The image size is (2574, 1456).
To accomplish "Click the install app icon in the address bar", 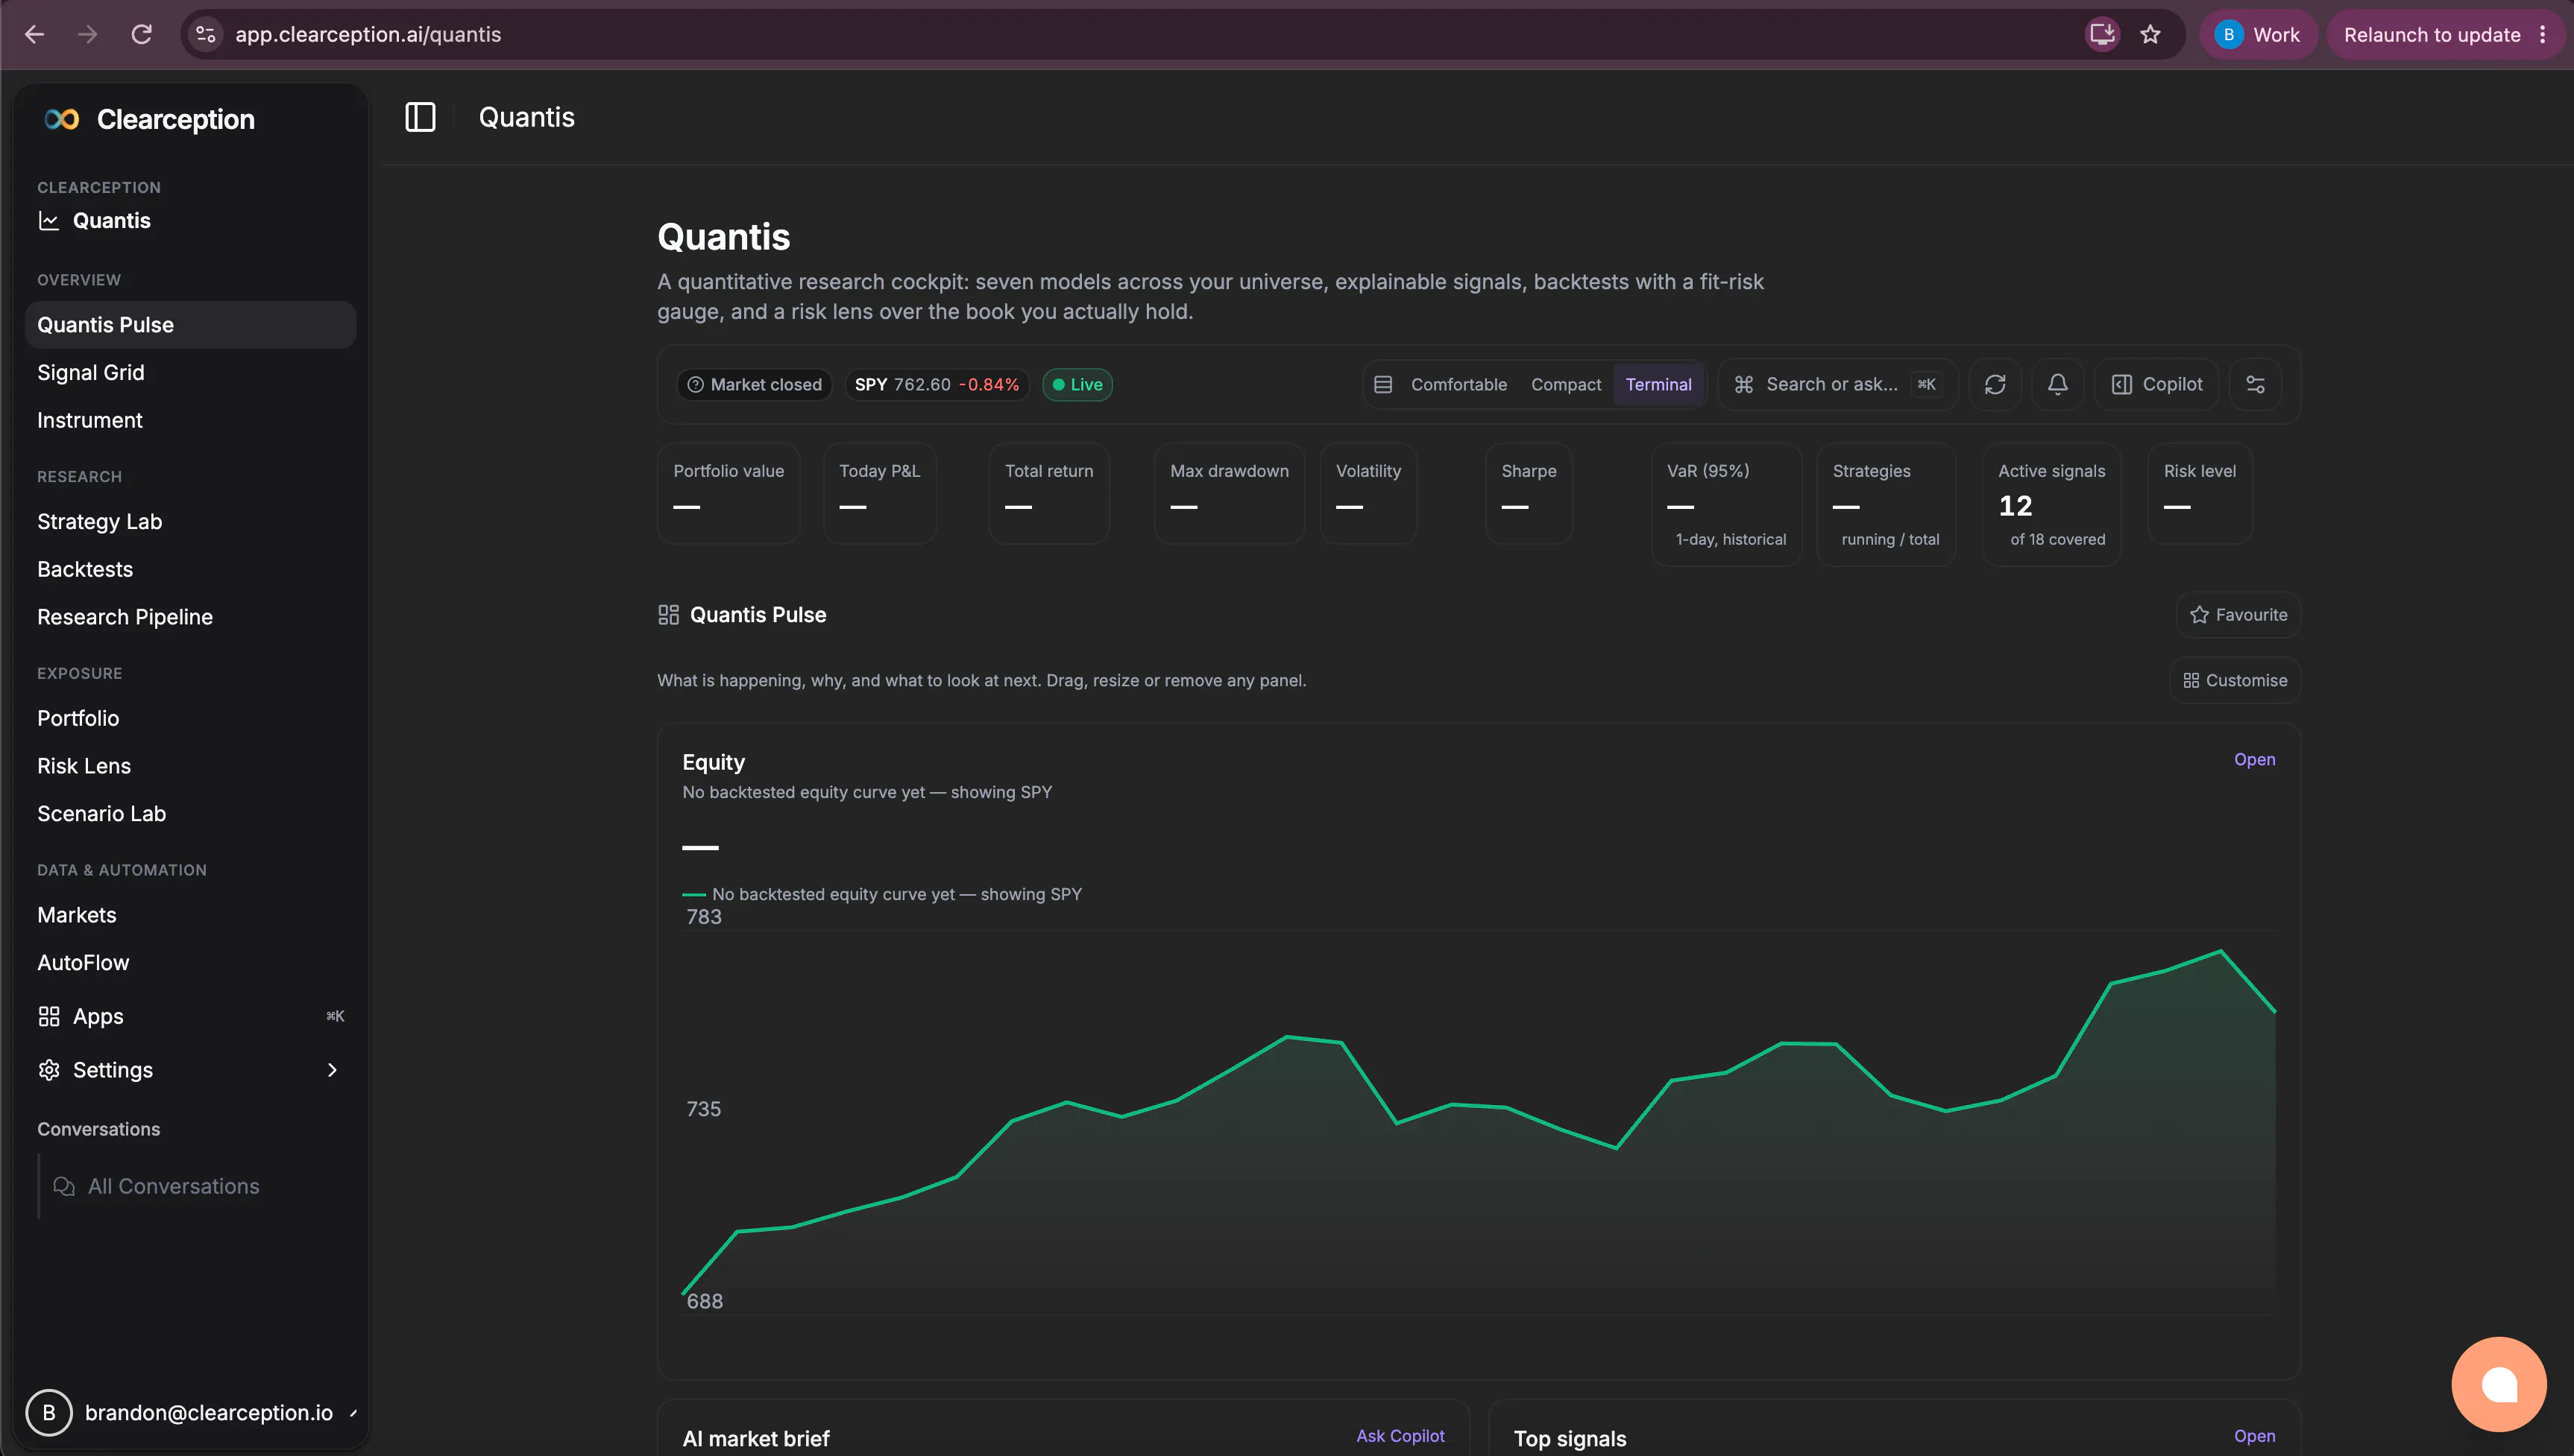I will click(2102, 34).
